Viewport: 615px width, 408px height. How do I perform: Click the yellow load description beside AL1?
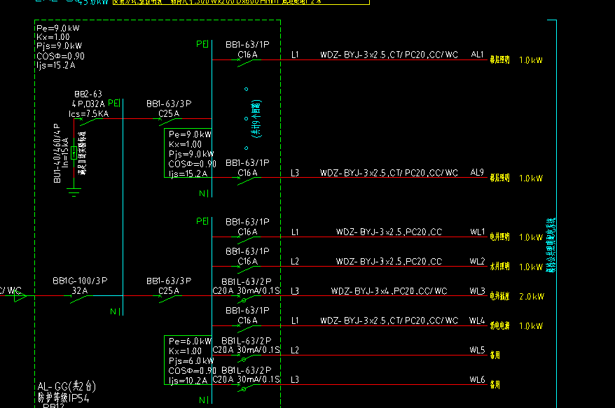[x=499, y=60]
